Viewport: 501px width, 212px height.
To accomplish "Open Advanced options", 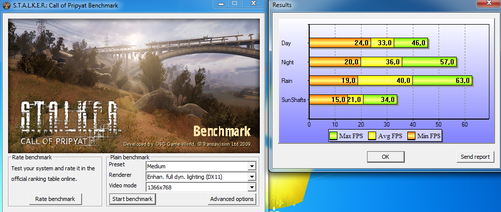I will (232, 199).
